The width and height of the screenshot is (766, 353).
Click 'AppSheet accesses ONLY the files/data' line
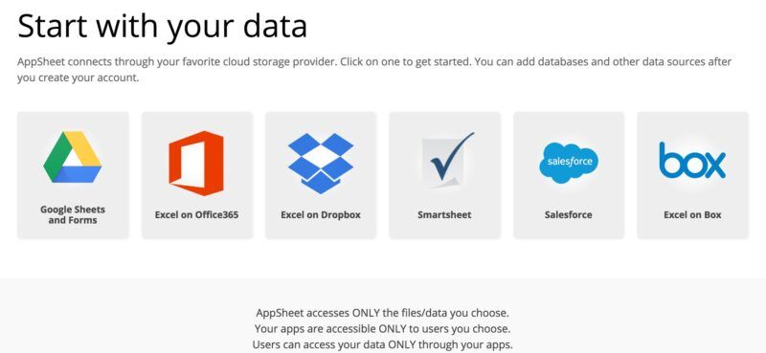(x=382, y=313)
